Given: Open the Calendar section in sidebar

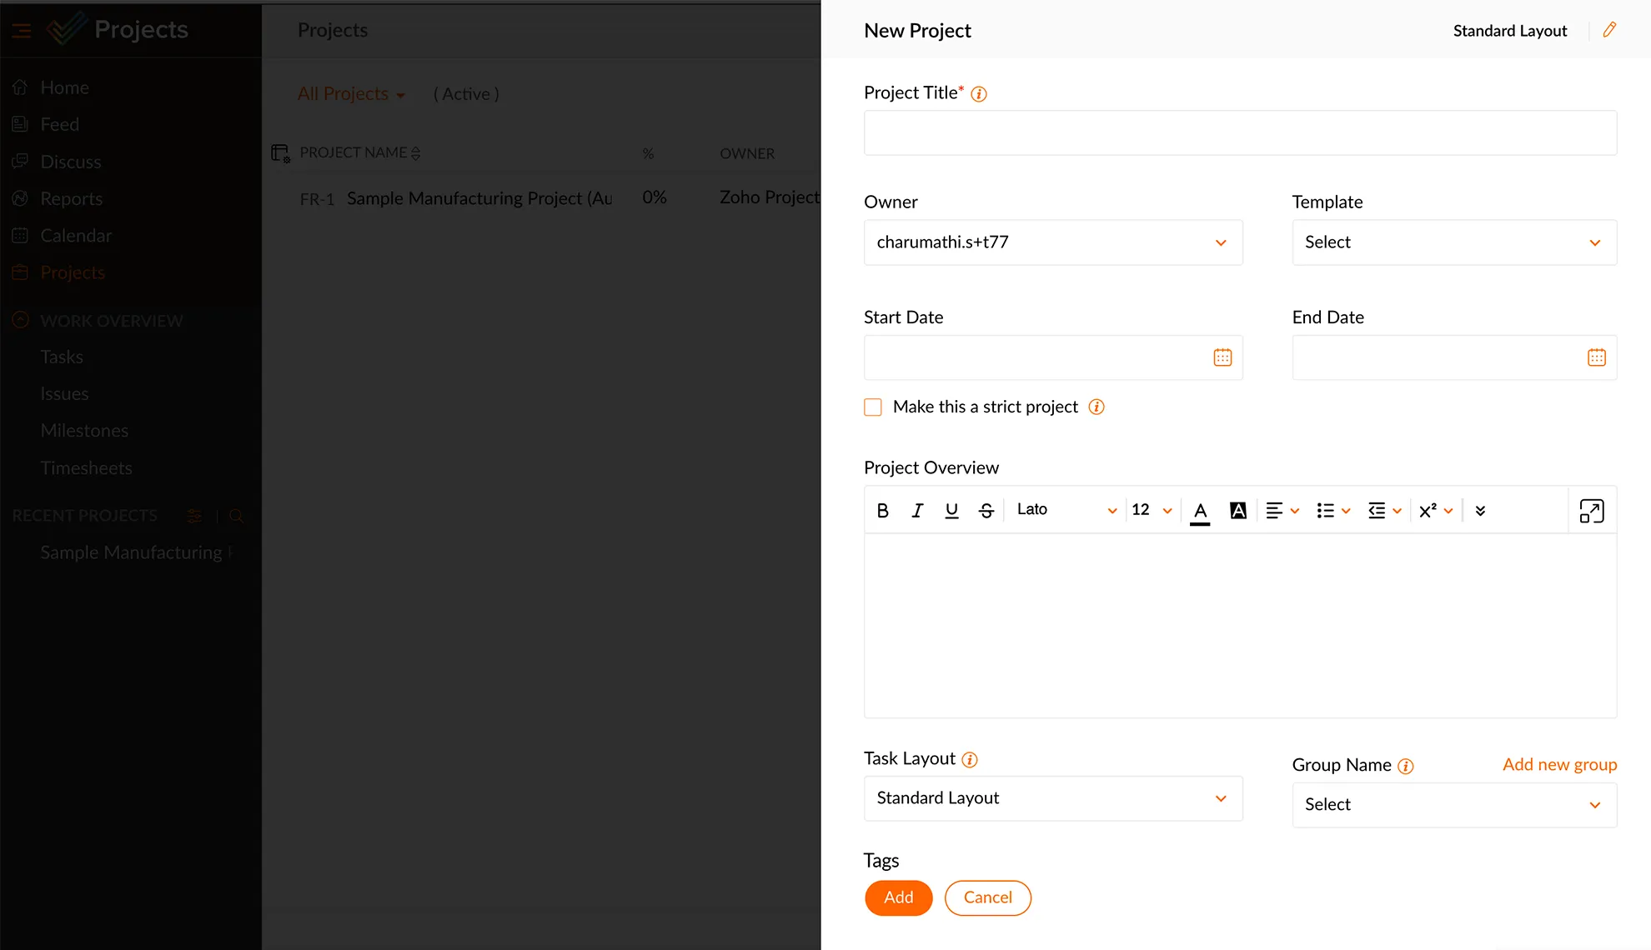Looking at the screenshot, I should (76, 236).
